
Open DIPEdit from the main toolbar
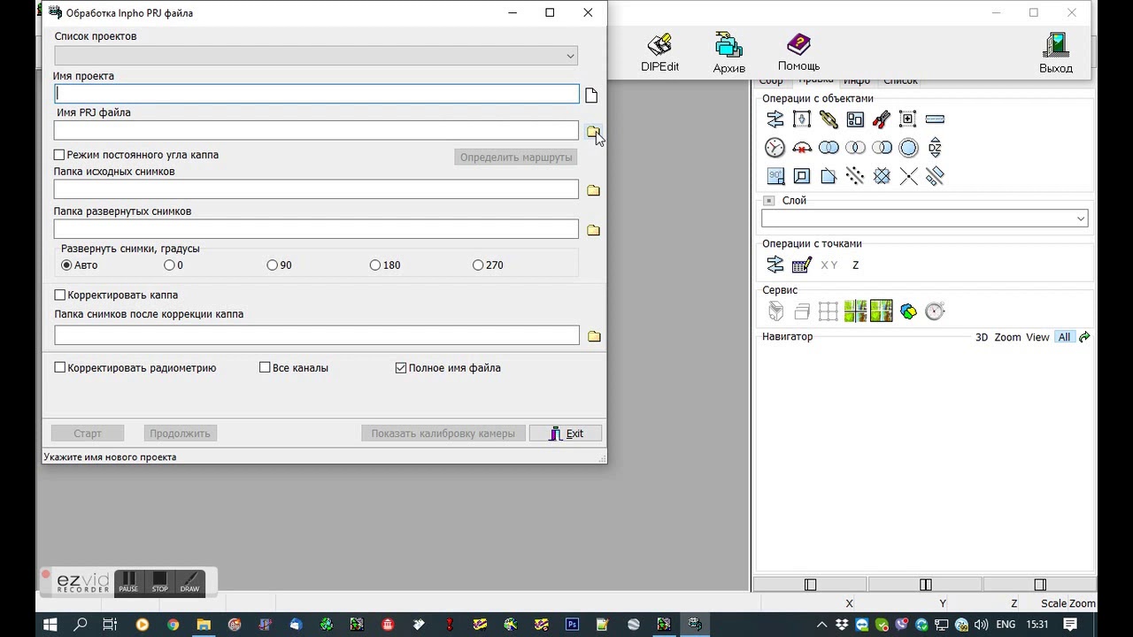[x=659, y=53]
